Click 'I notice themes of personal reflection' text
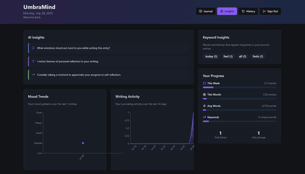This screenshot has width=305, height=174. [68, 61]
